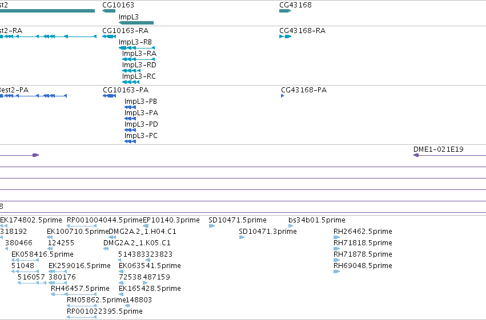This screenshot has width=486, height=320.
Task: Open the DMG2A.2_1.K05.C1 label
Action: click(137, 243)
